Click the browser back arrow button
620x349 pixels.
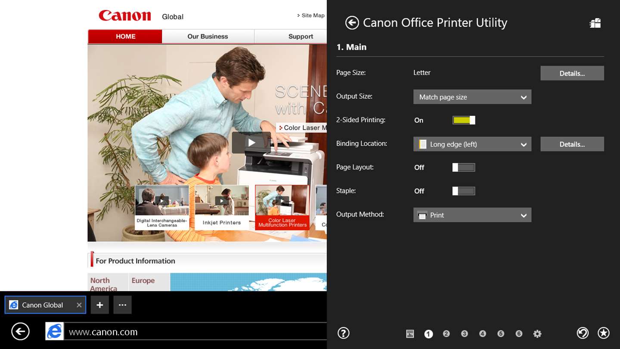point(20,332)
